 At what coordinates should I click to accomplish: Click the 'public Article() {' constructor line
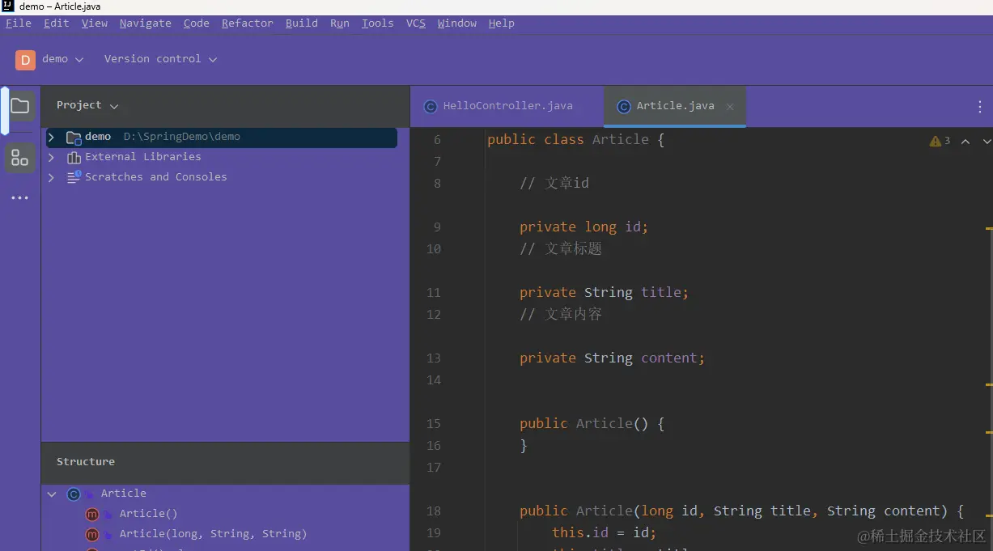point(592,424)
